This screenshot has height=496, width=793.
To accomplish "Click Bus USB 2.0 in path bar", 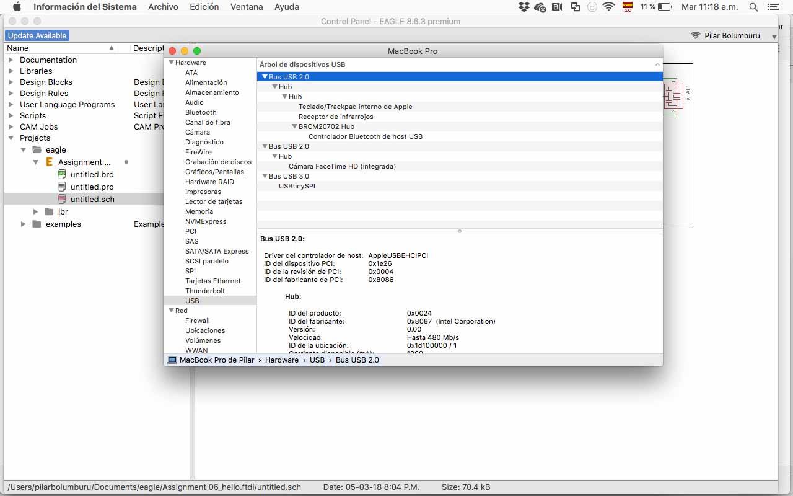I will [357, 360].
